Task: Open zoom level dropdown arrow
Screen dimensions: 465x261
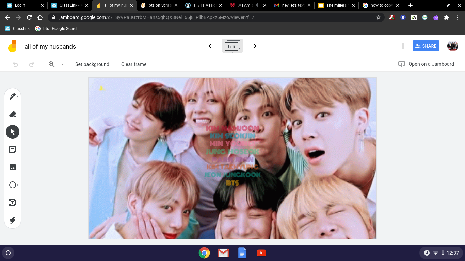Action: pos(62,64)
